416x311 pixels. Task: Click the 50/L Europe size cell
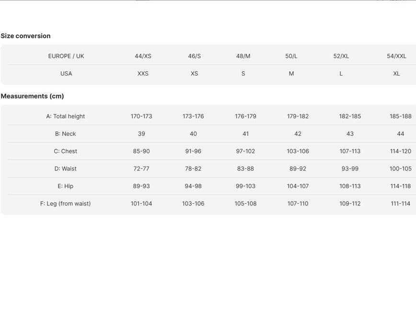pos(291,56)
